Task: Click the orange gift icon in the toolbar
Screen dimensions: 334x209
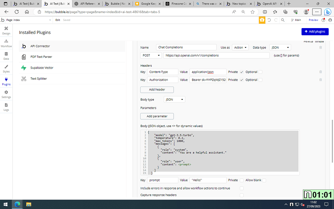Action: tap(262, 20)
